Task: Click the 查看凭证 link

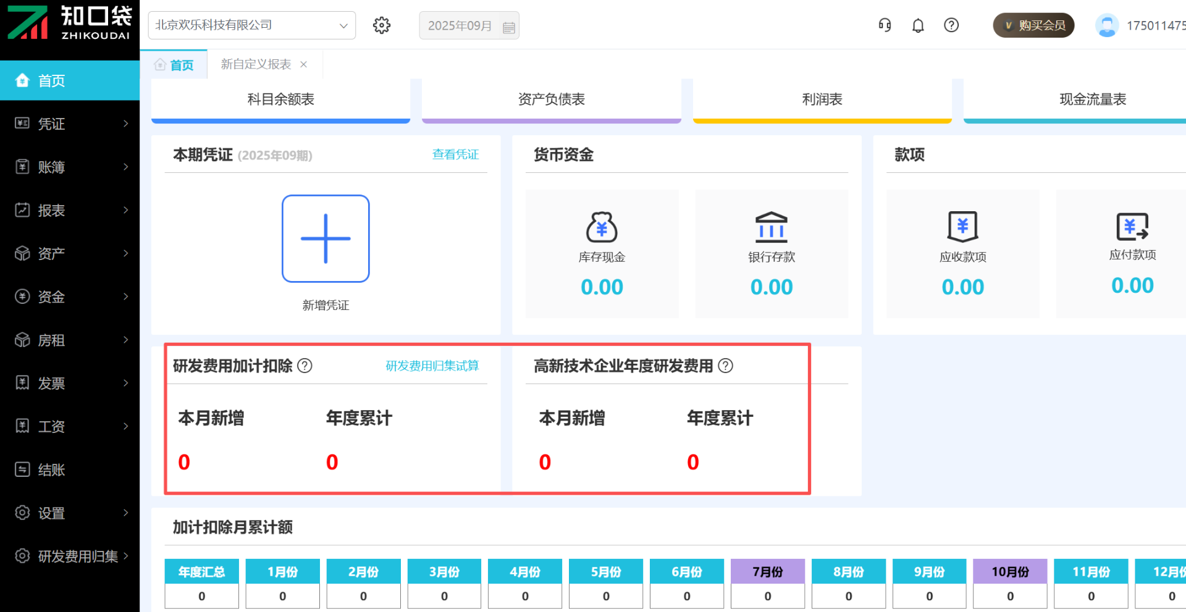Action: click(455, 154)
